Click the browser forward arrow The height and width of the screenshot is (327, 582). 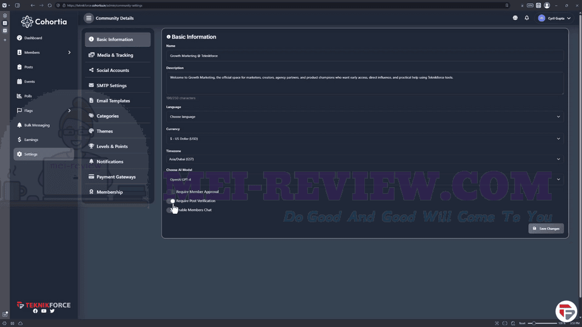click(41, 5)
